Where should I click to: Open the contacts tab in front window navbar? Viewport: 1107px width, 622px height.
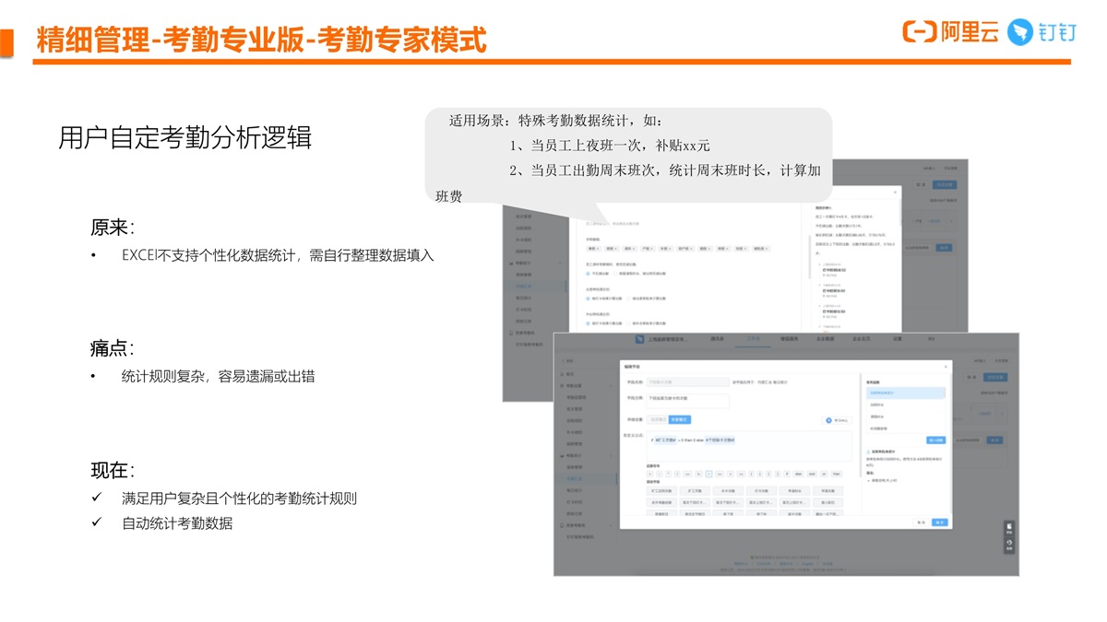[717, 340]
